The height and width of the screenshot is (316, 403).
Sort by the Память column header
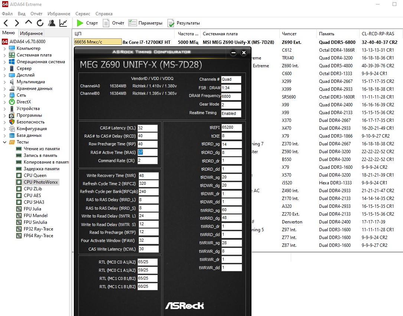coord(326,34)
